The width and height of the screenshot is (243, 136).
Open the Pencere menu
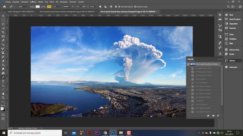point(73,2)
